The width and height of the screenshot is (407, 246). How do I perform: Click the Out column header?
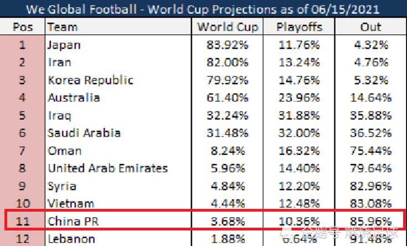370,27
